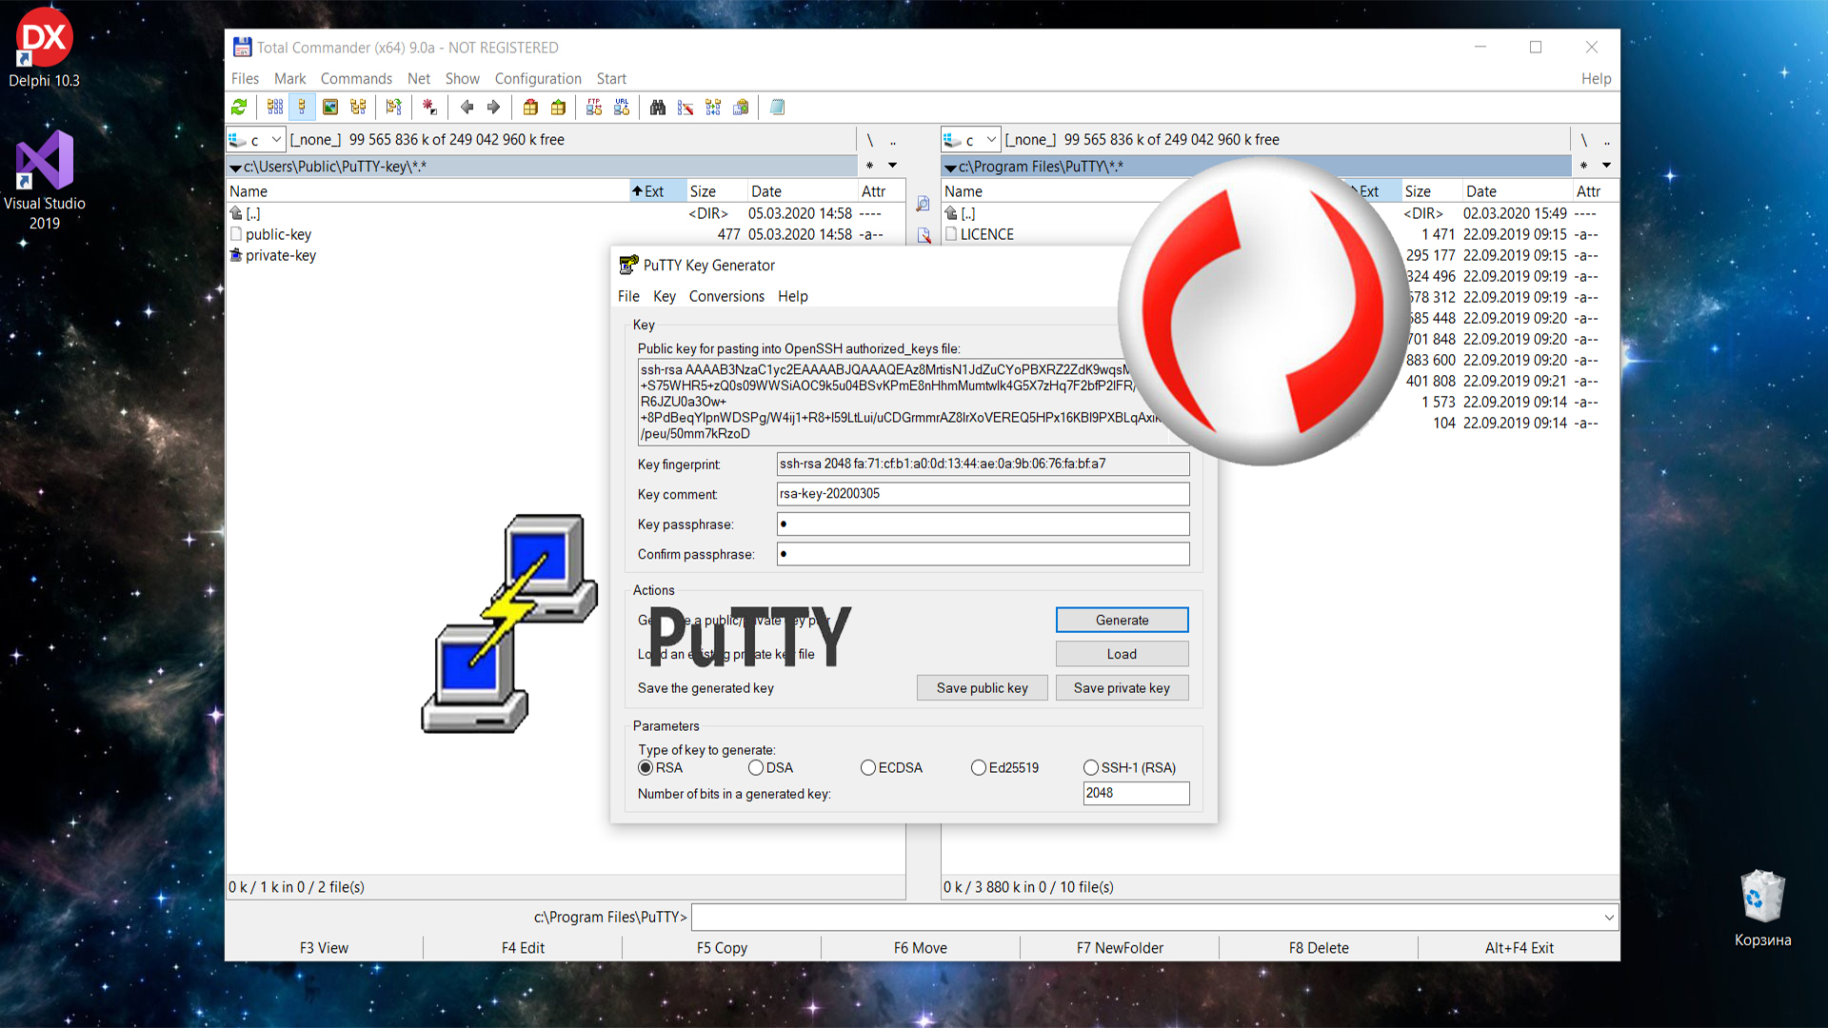
Task: Select Ed25519 key type radio button
Action: (979, 768)
